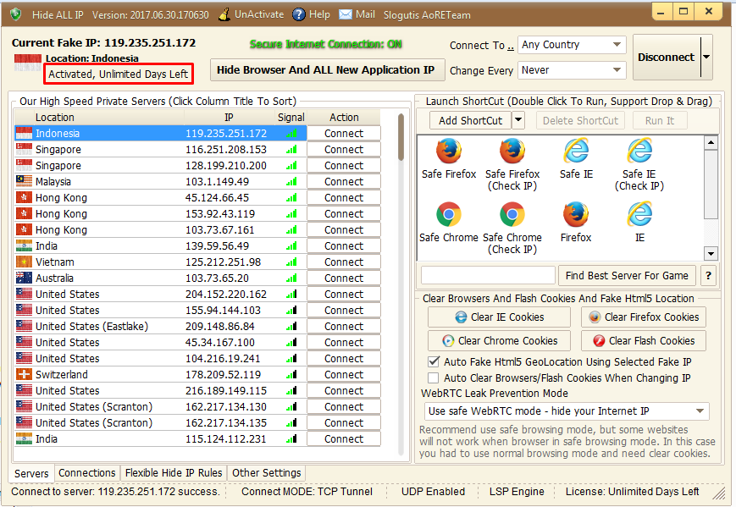This screenshot has height=507, width=736.
Task: Click the Australia flag icon
Action: (x=24, y=278)
